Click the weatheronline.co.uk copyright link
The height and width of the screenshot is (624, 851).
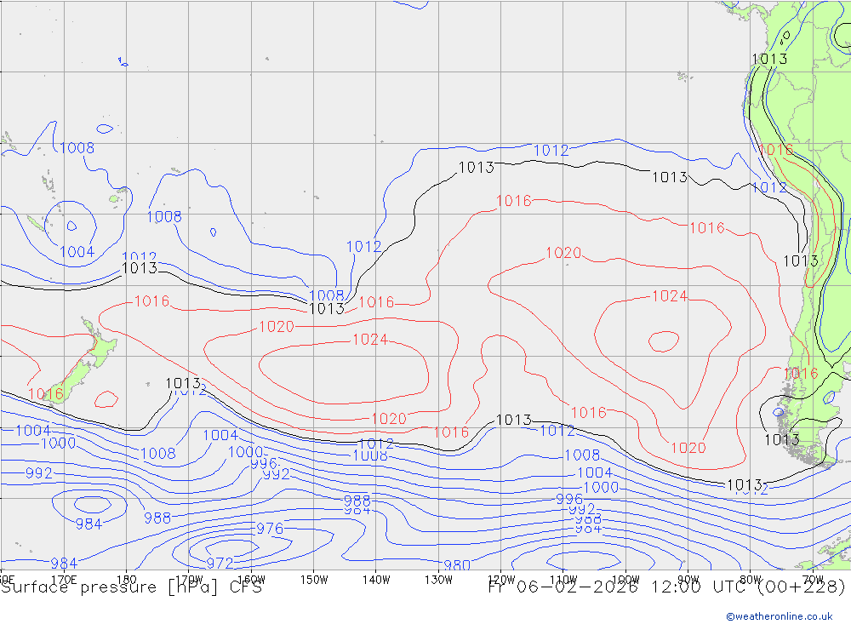780,616
